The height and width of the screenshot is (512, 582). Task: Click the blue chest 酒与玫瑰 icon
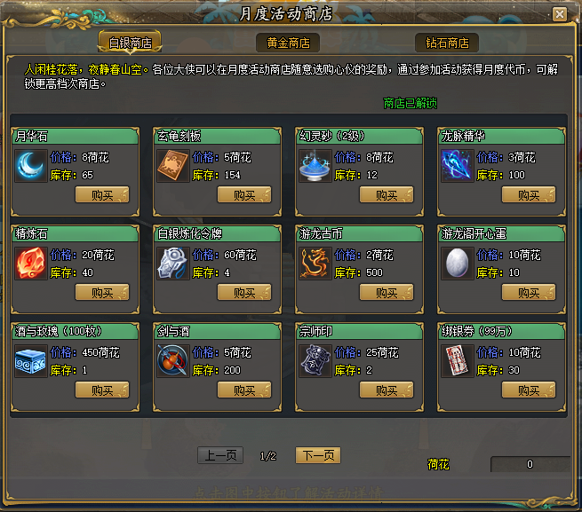(x=31, y=361)
